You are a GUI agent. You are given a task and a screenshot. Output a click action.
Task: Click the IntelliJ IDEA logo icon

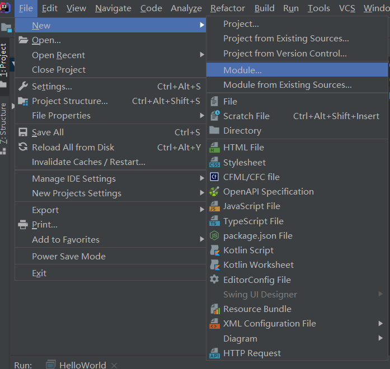[x=5, y=8]
